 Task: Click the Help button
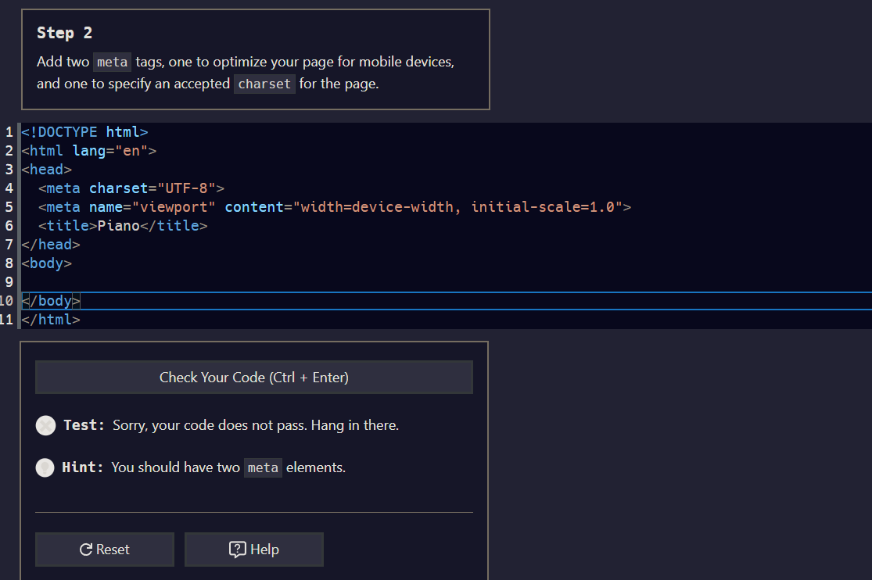click(x=253, y=549)
